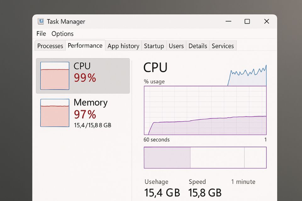Click the filled segment of lower bar

click(167, 157)
